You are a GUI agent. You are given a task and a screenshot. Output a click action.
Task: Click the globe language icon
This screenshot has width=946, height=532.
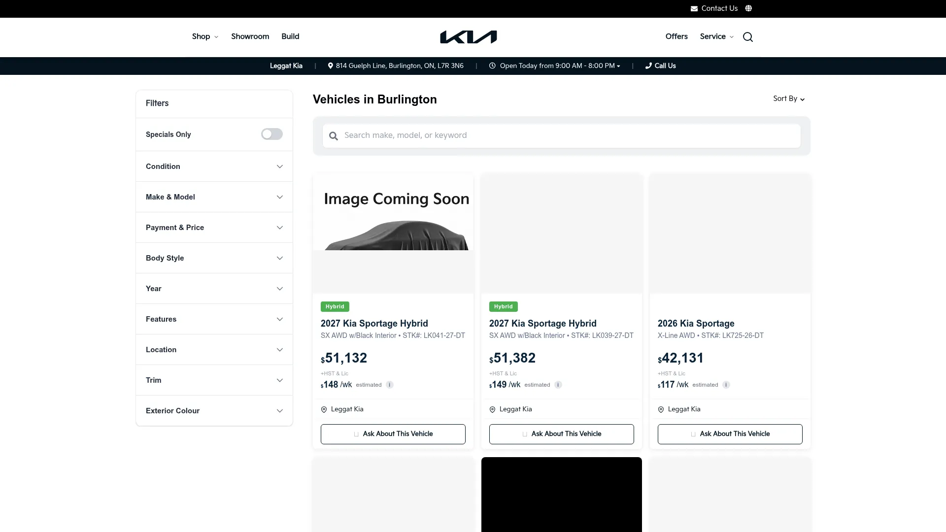748,8
